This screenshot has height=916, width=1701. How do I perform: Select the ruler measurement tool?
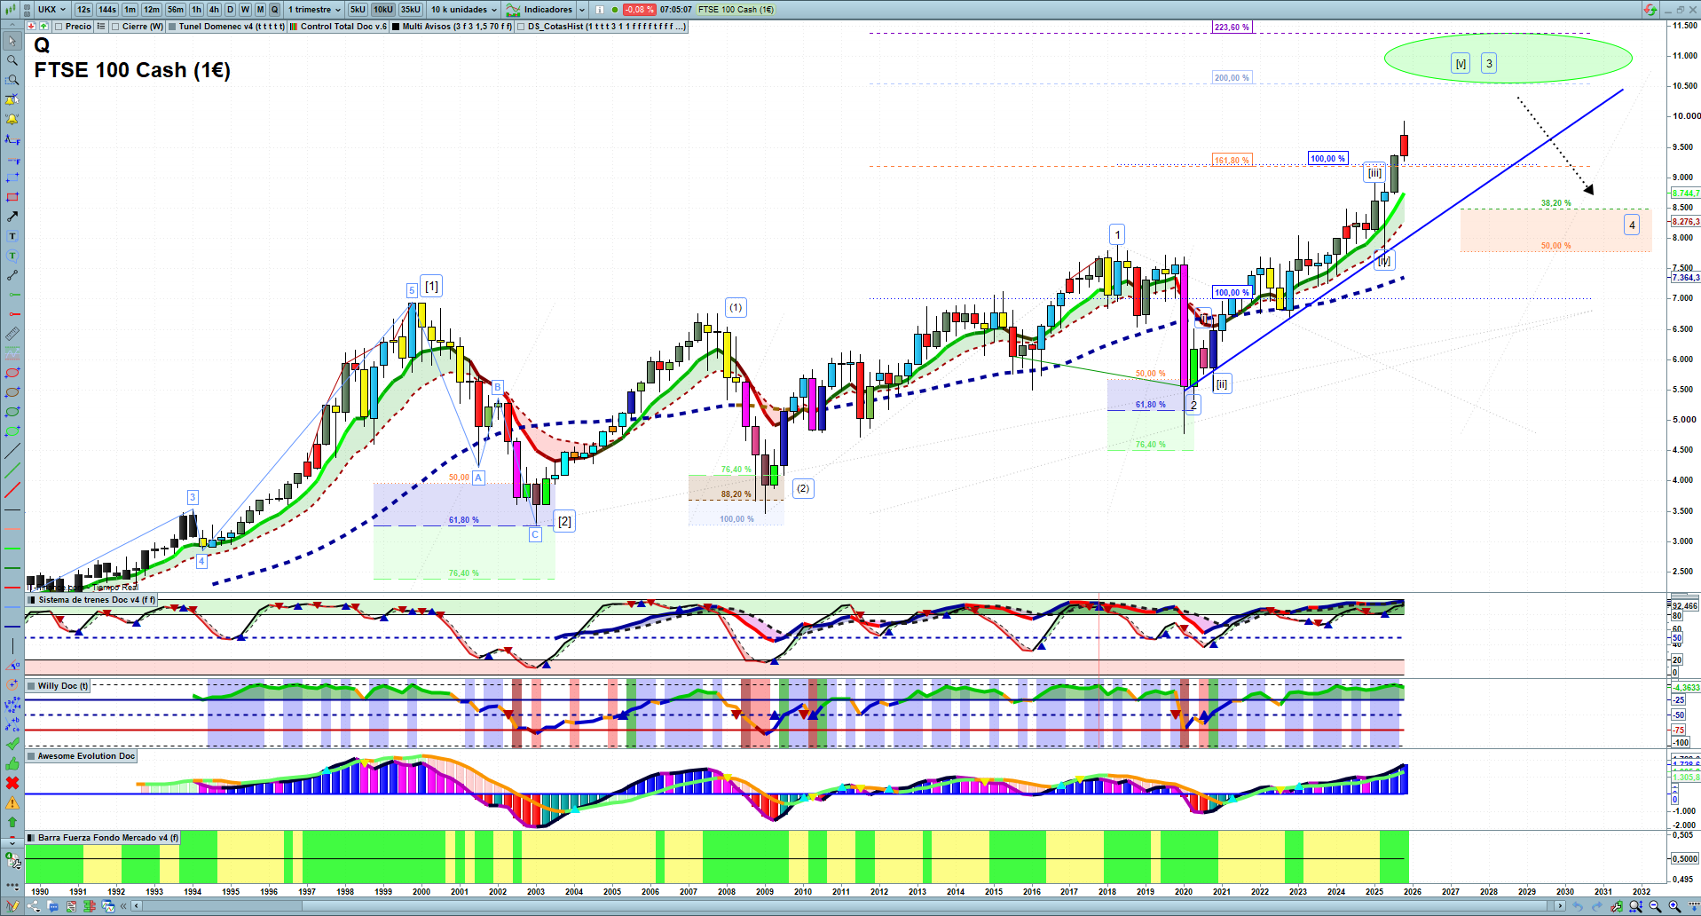12,334
